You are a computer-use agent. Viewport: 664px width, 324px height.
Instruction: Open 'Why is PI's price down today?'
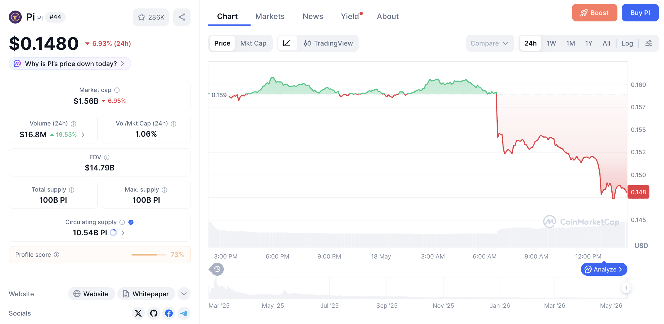70,64
